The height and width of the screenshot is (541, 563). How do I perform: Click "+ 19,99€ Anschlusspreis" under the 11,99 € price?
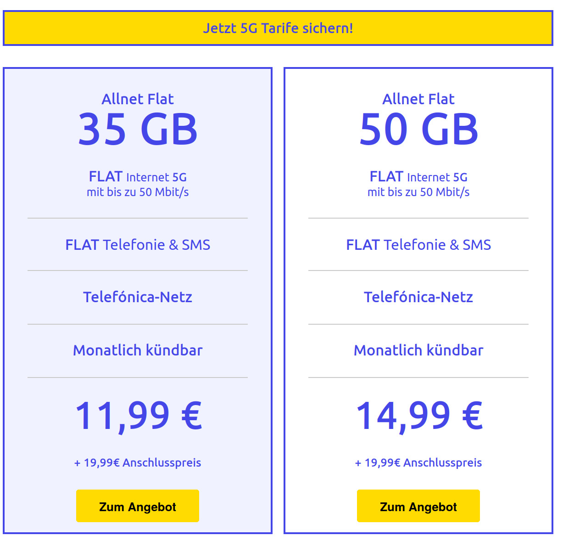[137, 462]
